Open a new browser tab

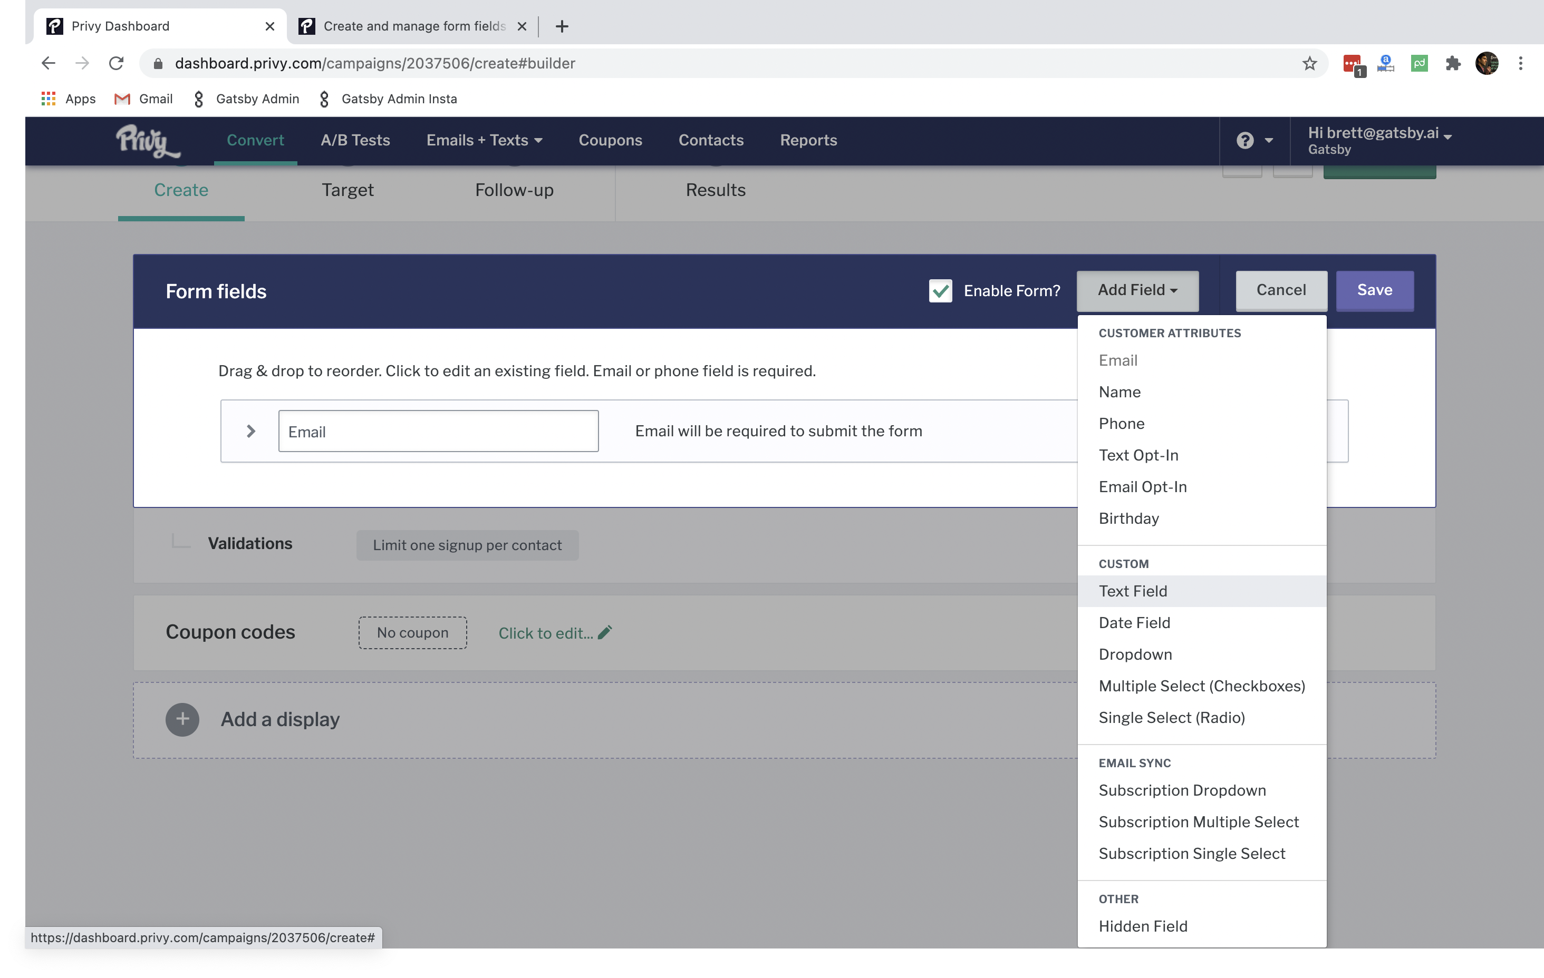point(562,26)
